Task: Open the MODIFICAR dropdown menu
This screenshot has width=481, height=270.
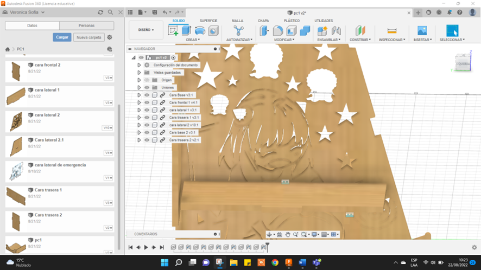Action: coord(284,40)
